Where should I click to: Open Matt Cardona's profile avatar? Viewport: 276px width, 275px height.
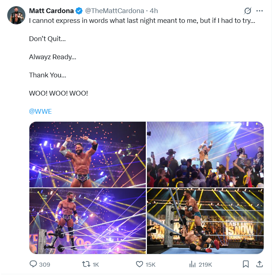click(16, 15)
